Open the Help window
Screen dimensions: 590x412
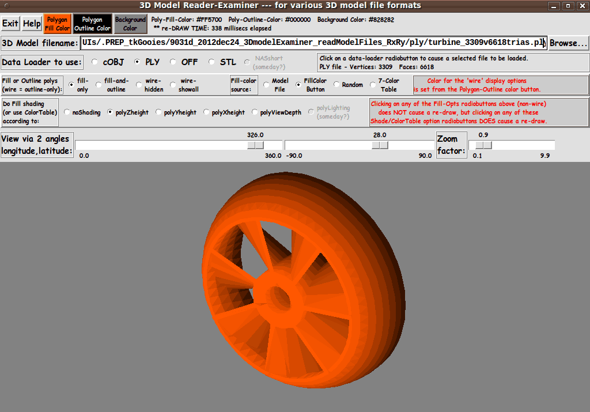(x=32, y=24)
